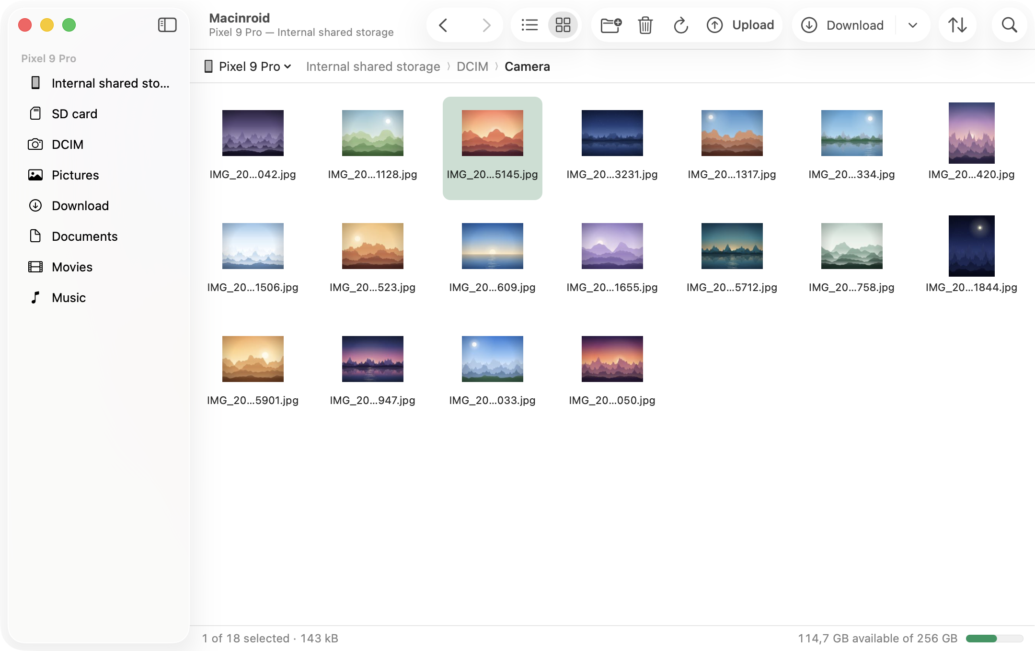Open the Pixel 9 Pro device dropdown
This screenshot has width=1035, height=651.
tap(248, 67)
